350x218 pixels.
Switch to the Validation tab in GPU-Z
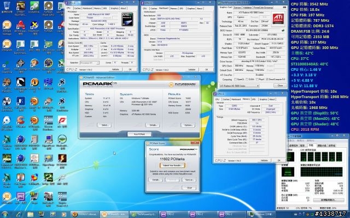coord(247,7)
